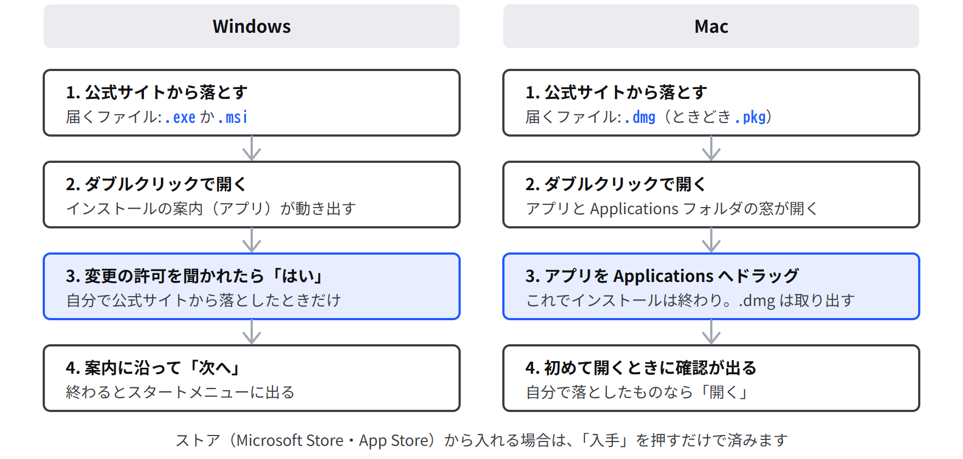Select step 4 初めて開くときに確認が出る
This screenshot has height=459, width=963.
(711, 378)
